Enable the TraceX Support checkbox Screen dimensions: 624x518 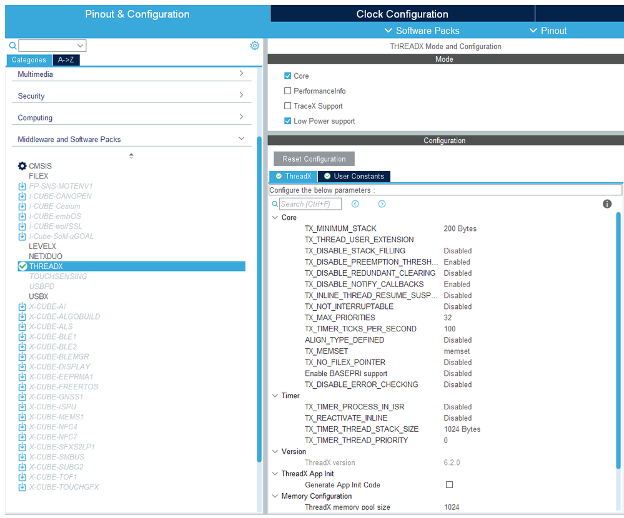tap(288, 106)
